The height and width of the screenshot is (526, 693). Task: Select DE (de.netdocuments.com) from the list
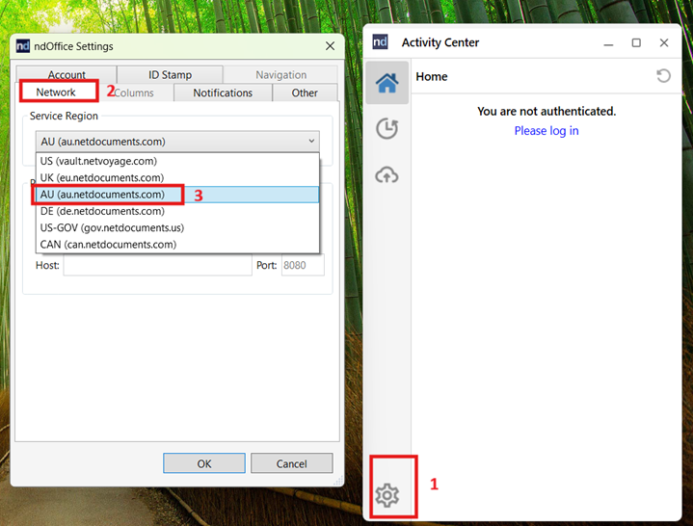tap(102, 211)
